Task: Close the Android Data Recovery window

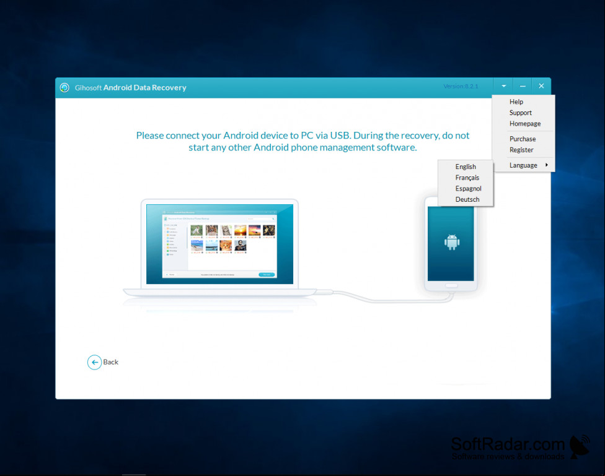Action: point(541,86)
